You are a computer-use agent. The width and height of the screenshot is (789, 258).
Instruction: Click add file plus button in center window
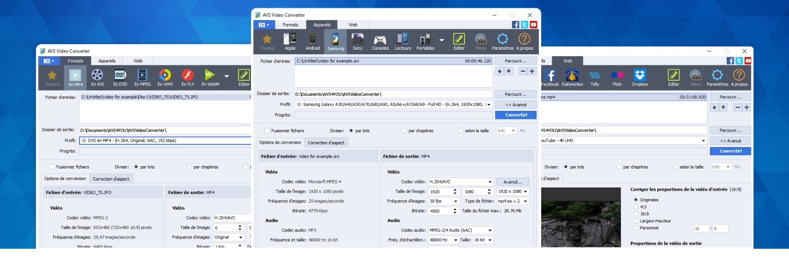click(532, 71)
